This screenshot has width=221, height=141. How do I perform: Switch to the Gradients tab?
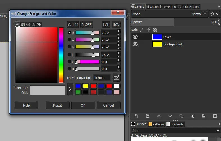(x=175, y=124)
